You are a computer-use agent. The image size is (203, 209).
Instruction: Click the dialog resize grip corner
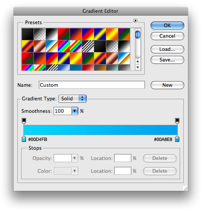[185, 188]
